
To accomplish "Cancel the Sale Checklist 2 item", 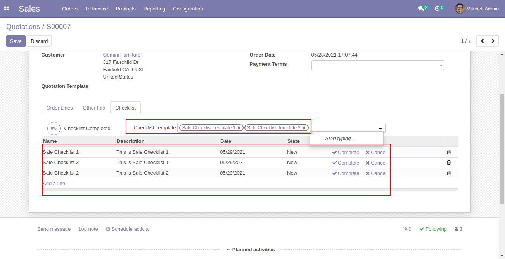I will coord(376,173).
